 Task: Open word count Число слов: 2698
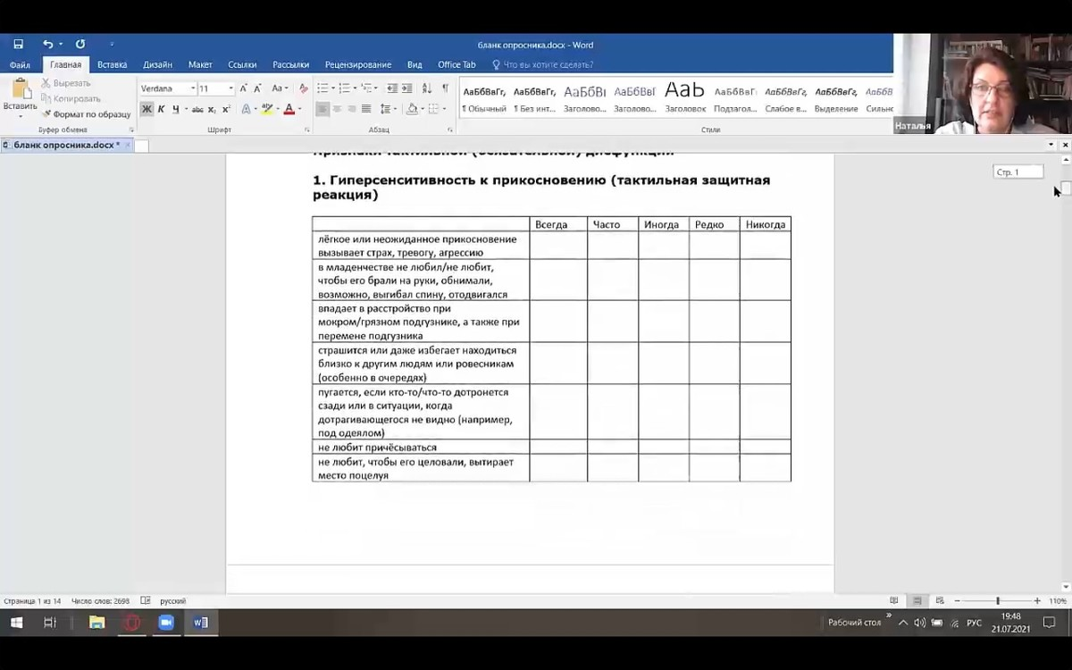[100, 601]
